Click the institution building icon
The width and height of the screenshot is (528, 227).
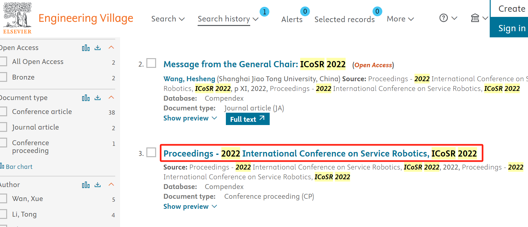point(475,18)
